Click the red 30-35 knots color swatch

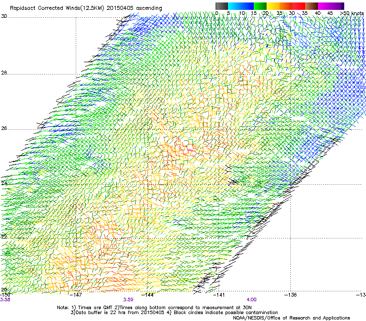point(299,6)
